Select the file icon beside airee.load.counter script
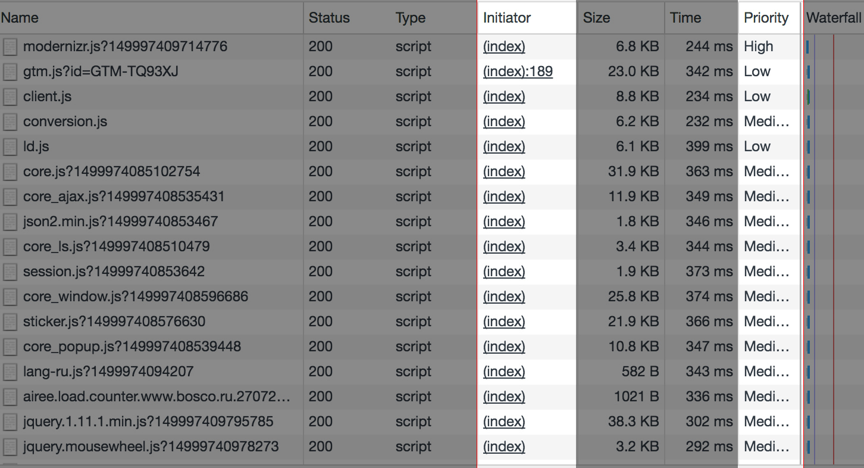The height and width of the screenshot is (468, 864). click(x=10, y=397)
